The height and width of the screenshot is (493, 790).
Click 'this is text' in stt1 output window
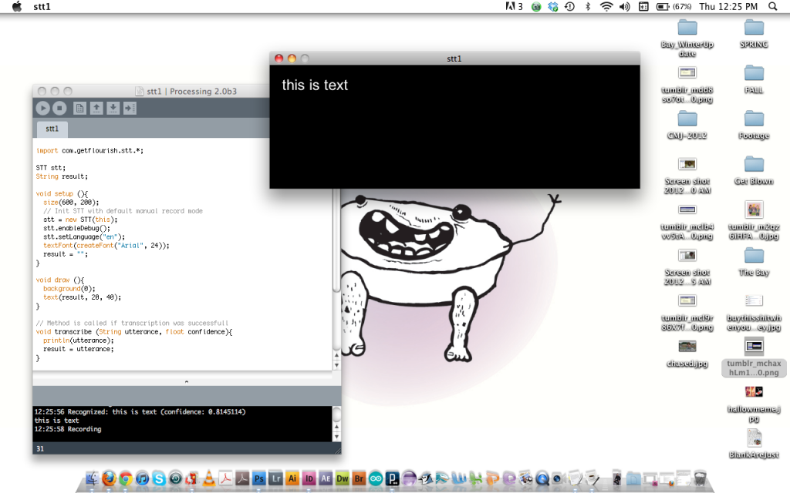(x=315, y=85)
